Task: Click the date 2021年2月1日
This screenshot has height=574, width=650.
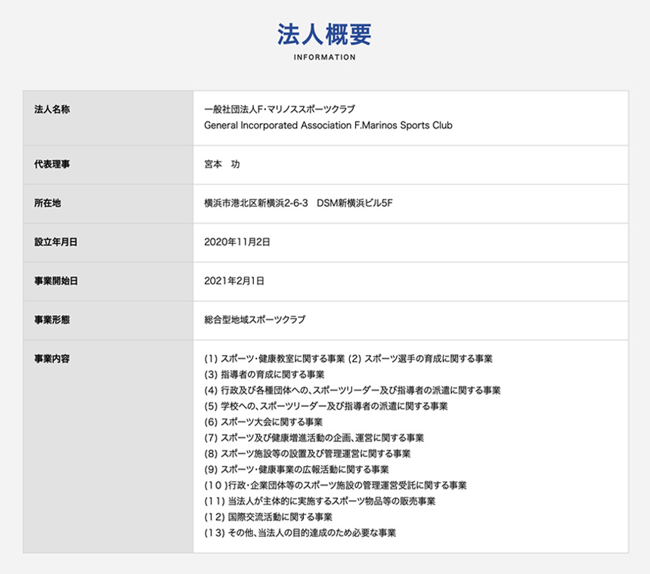Action: (x=234, y=281)
